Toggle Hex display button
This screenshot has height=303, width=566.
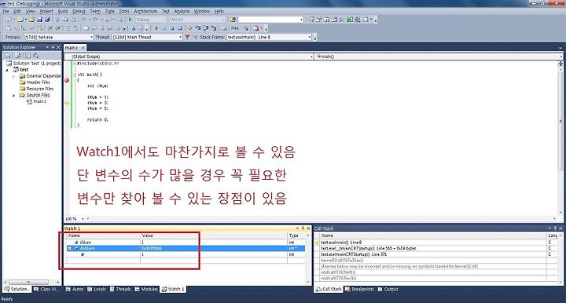coord(235,28)
